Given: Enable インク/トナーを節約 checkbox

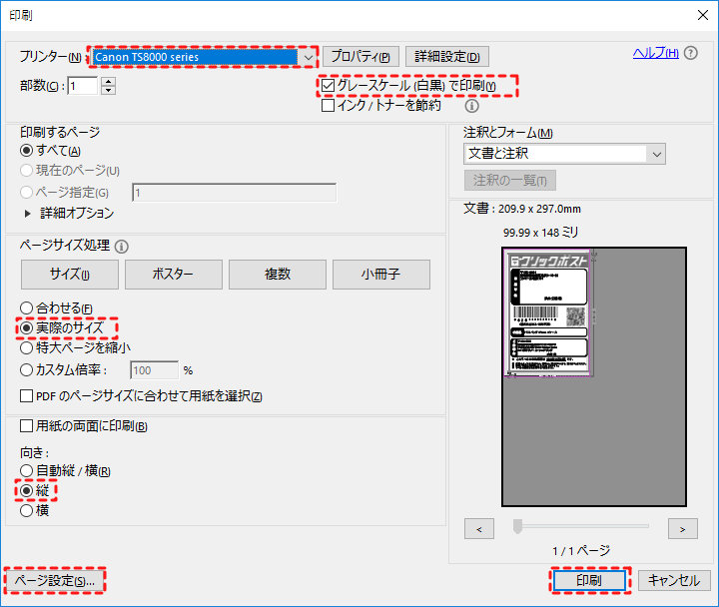Looking at the screenshot, I should click(329, 105).
